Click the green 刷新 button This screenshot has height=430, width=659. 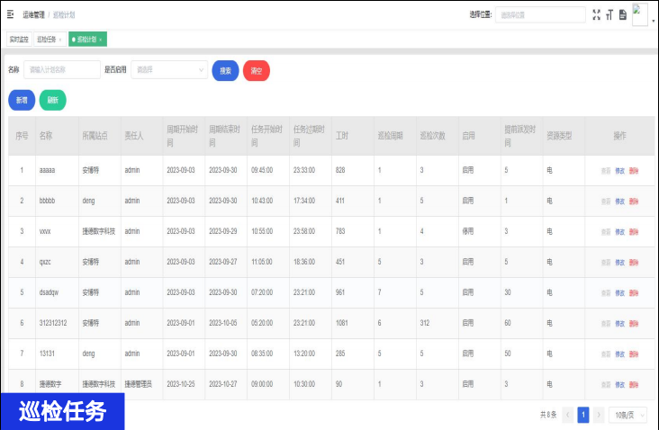(x=52, y=101)
